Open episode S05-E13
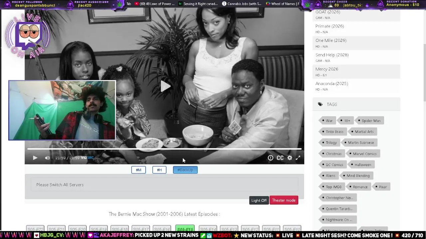The width and height of the screenshot is (426, 239). pyautogui.click(x=229, y=229)
